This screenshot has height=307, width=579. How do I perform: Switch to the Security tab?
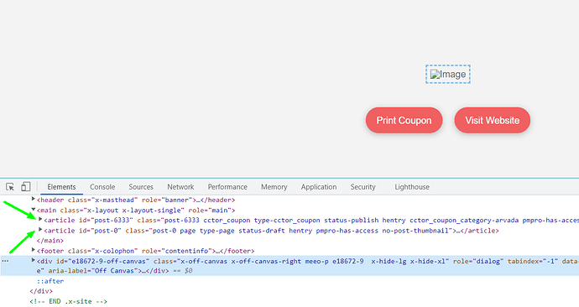click(363, 187)
